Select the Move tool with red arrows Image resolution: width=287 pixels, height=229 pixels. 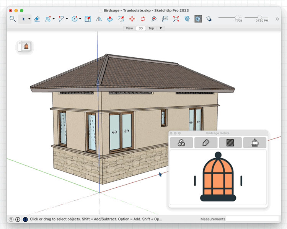[x=132, y=18]
